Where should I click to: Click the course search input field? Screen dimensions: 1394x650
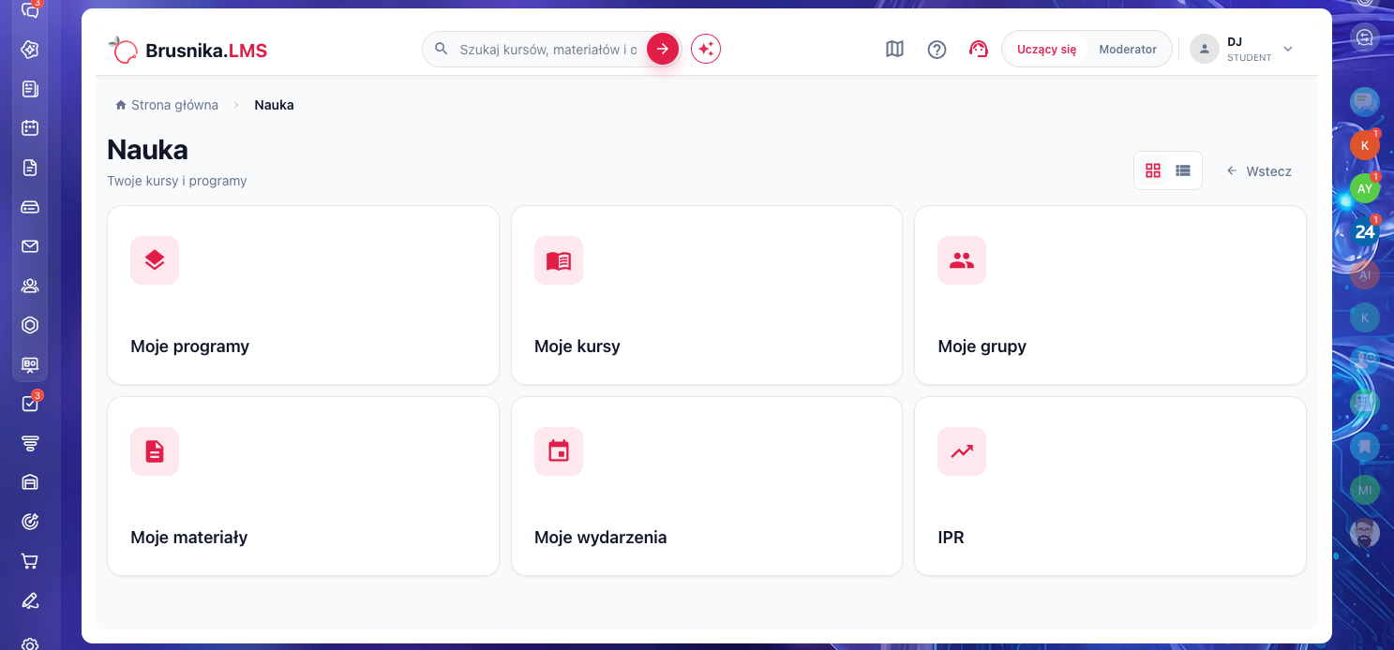(x=548, y=50)
